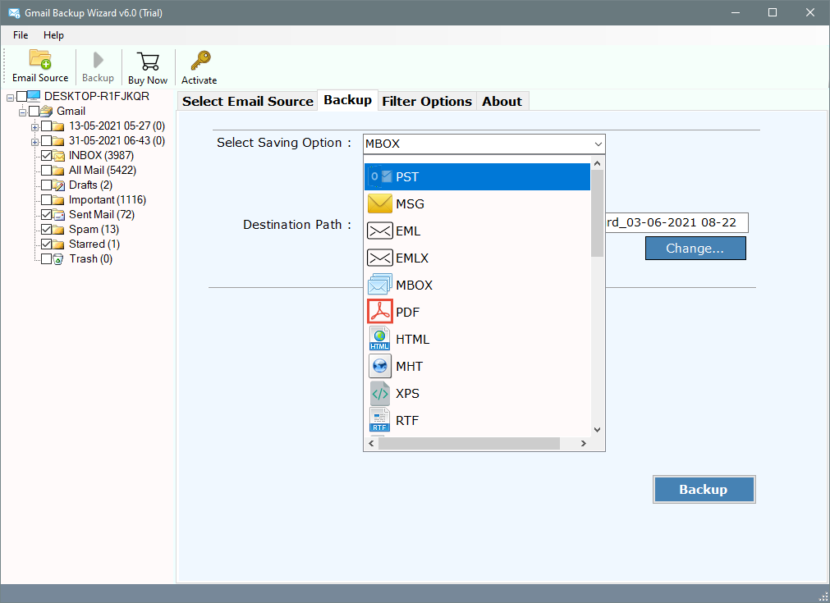The width and height of the screenshot is (830, 603).
Task: Pick the MSG envelope option
Action: point(477,204)
